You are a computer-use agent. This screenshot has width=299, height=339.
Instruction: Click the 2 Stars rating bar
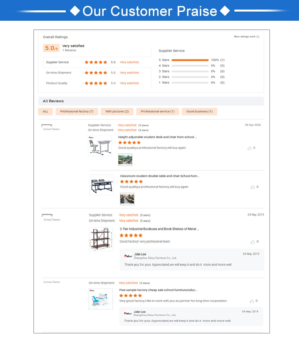pos(190,77)
